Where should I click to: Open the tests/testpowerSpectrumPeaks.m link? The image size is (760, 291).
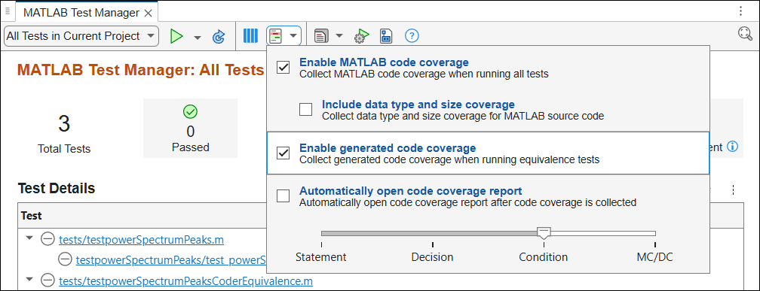(141, 239)
